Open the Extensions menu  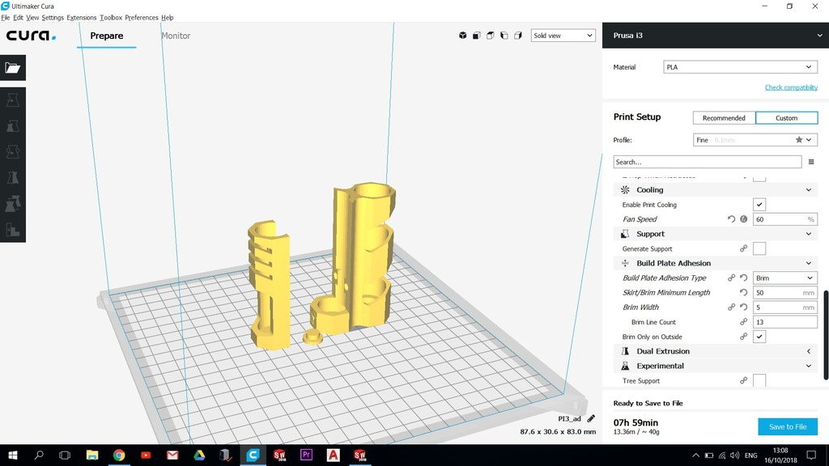(81, 17)
